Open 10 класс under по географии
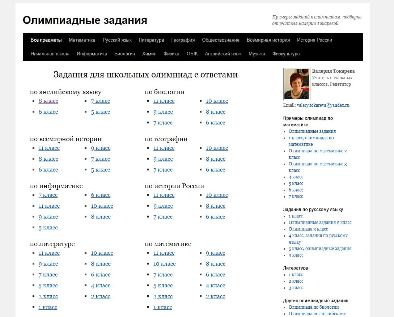 point(217,148)
